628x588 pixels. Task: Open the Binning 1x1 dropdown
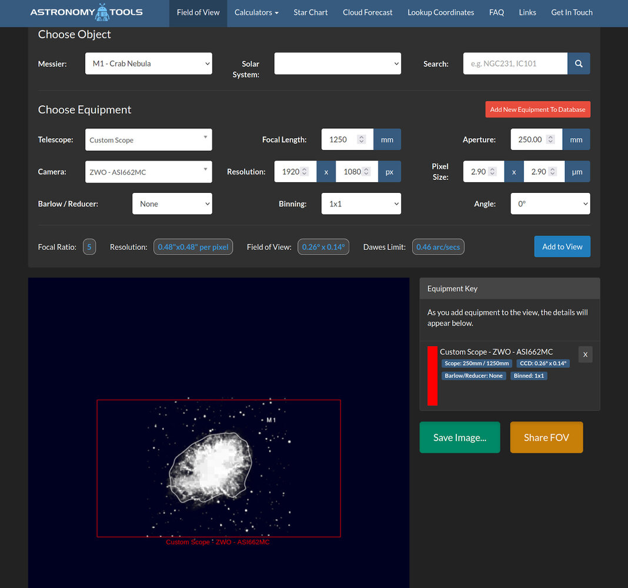coord(361,203)
